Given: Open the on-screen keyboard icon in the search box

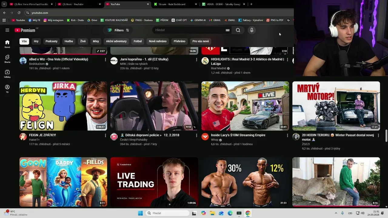Looking at the screenshot, I should click(227, 30).
